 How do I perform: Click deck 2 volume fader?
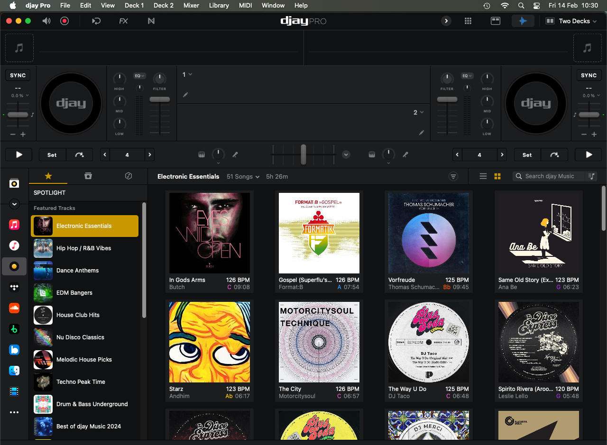[x=447, y=100]
